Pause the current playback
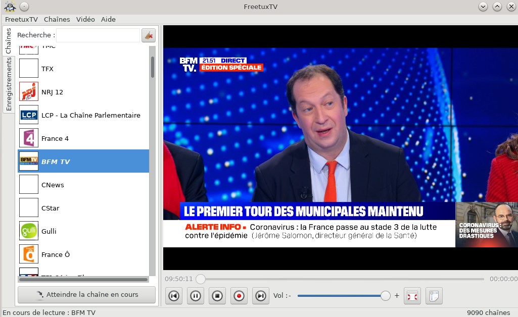 coord(196,296)
